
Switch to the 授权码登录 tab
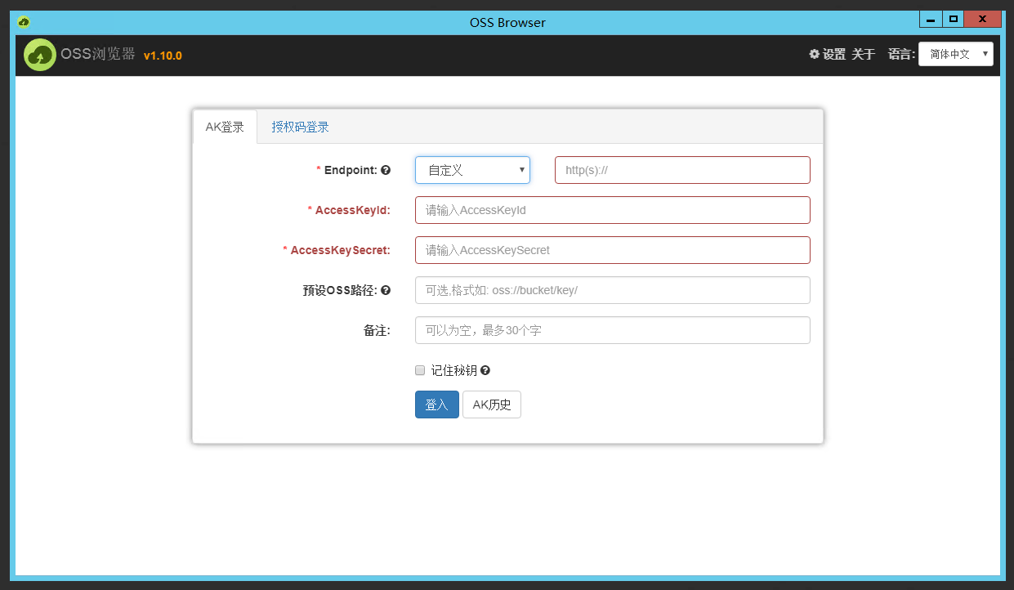tap(301, 127)
